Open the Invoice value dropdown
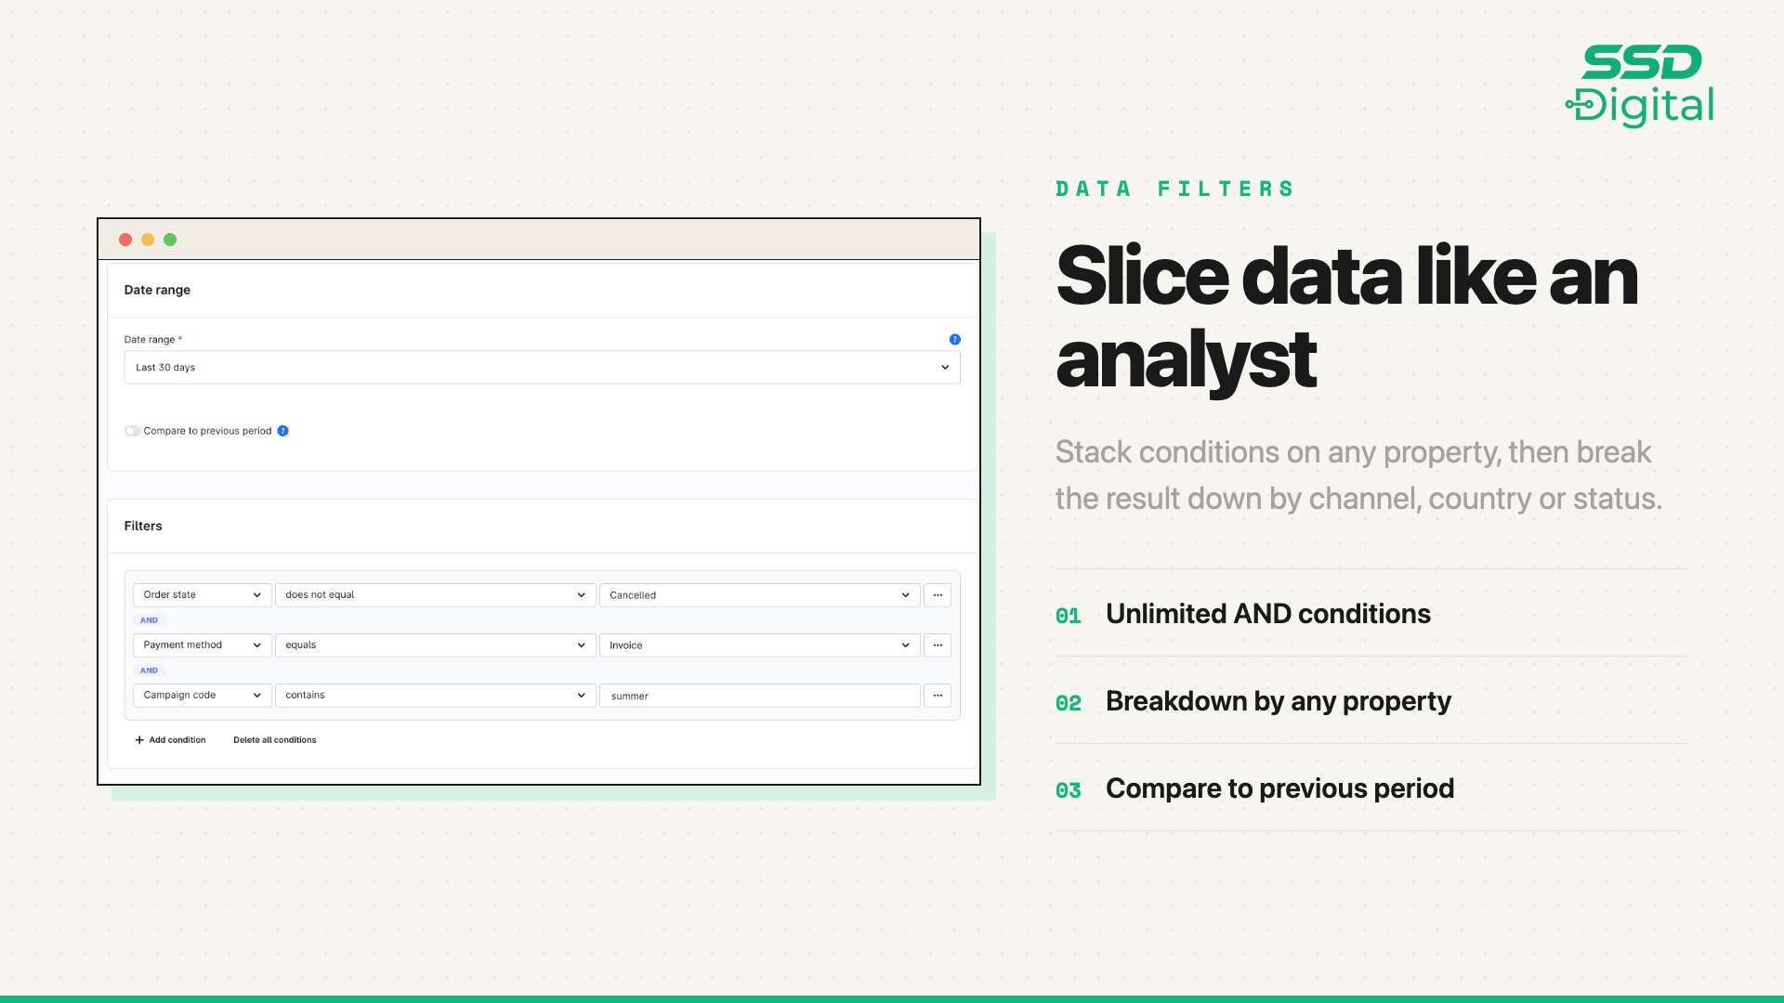Viewport: 1784px width, 1003px height. 760,645
